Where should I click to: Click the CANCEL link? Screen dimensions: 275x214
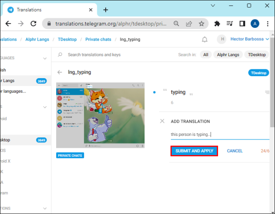coord(235,151)
